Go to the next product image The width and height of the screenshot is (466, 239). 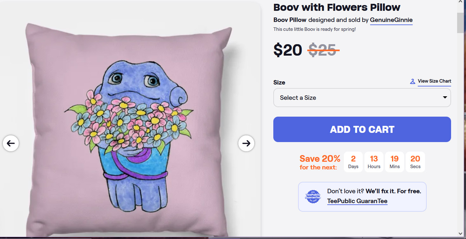point(246,143)
